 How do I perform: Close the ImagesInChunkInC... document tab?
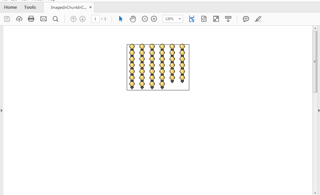(x=90, y=7)
